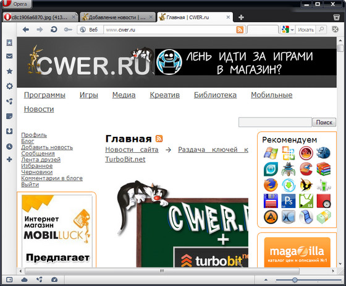Open the Блог link
This screenshot has height=286, width=346.
28,141
